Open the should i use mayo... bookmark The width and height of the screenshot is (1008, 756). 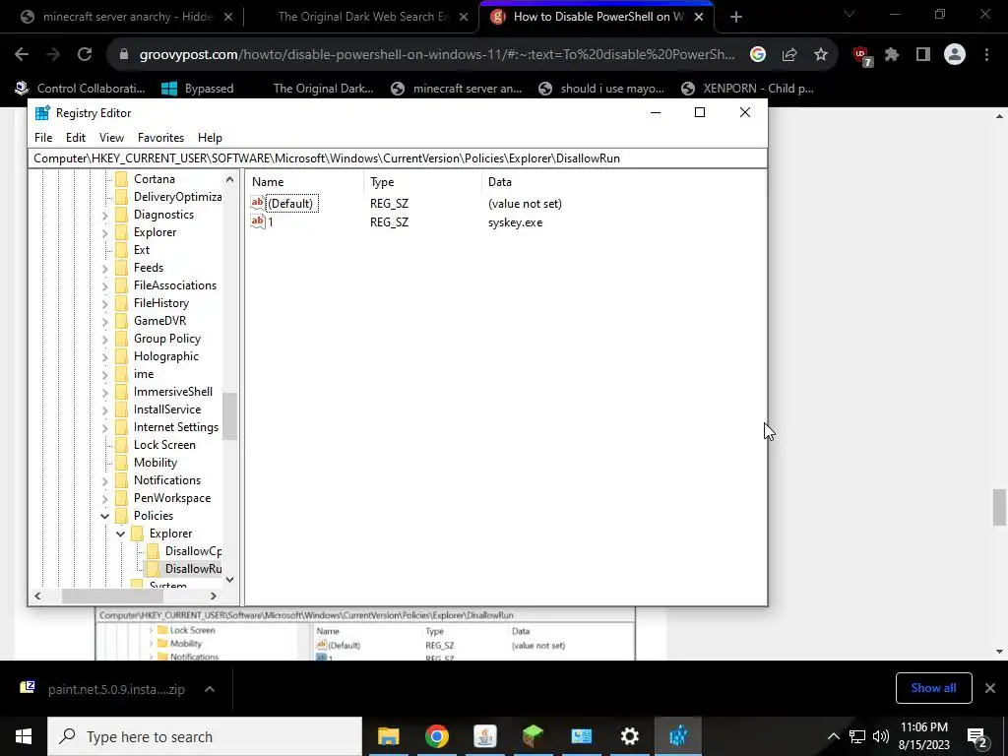point(601,88)
